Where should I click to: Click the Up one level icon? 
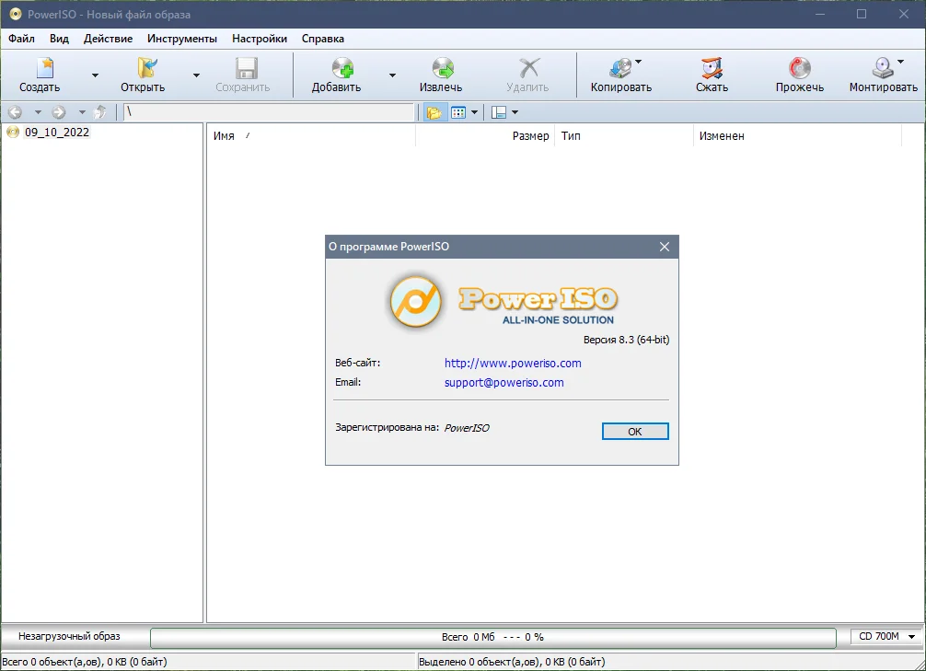(x=100, y=111)
